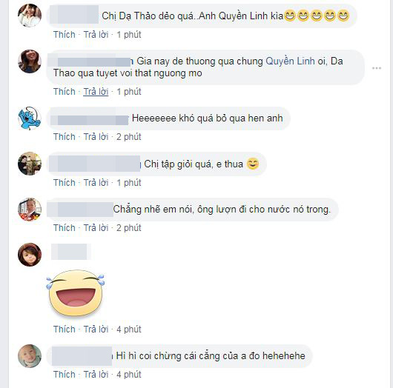Like the Chẳng nhẽ em nói comment
Image resolution: width=393 pixels, height=388 pixels.
65,228
